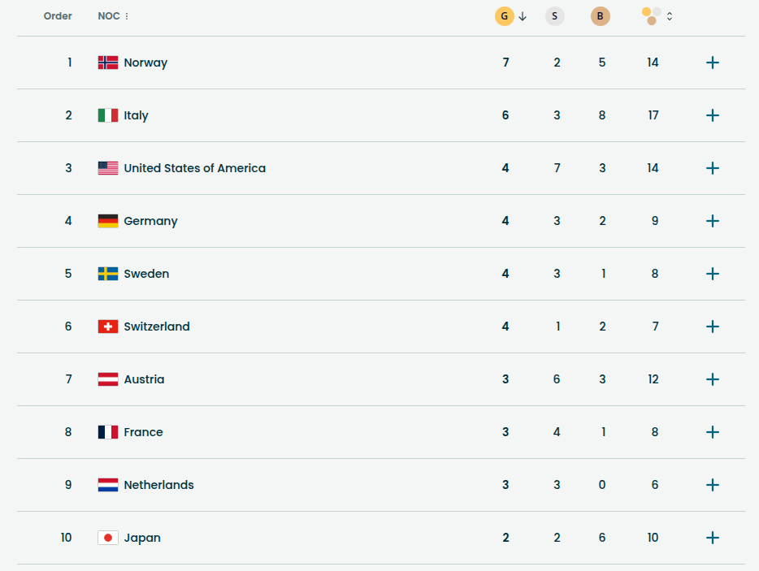Click the bronze medal column icon
Image resolution: width=759 pixels, height=571 pixels.
pos(601,16)
